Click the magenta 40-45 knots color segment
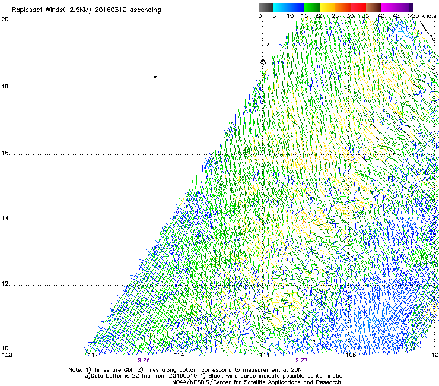This screenshot has width=439, height=386. [389, 7]
